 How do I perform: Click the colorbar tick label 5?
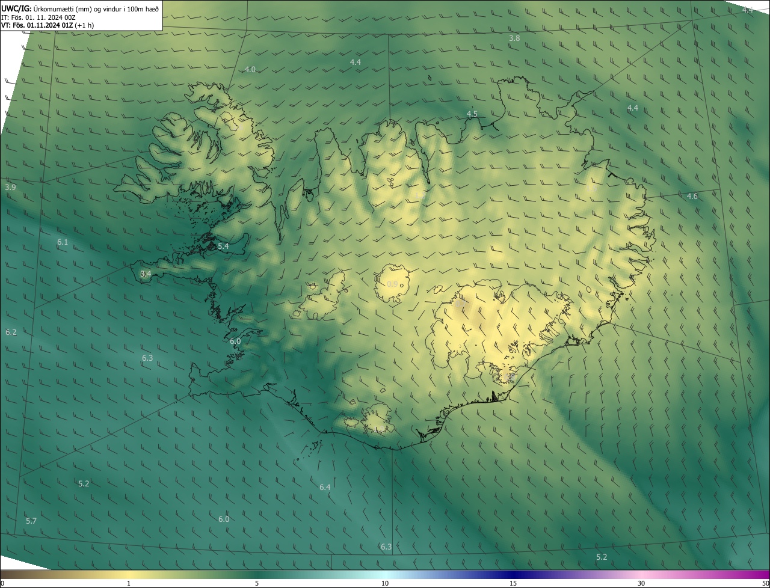coord(257,583)
